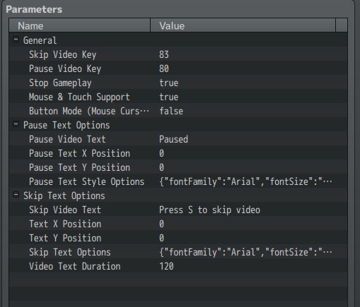Select the Pause Text X Position parameter
This screenshot has height=307, width=360.
coord(79,153)
